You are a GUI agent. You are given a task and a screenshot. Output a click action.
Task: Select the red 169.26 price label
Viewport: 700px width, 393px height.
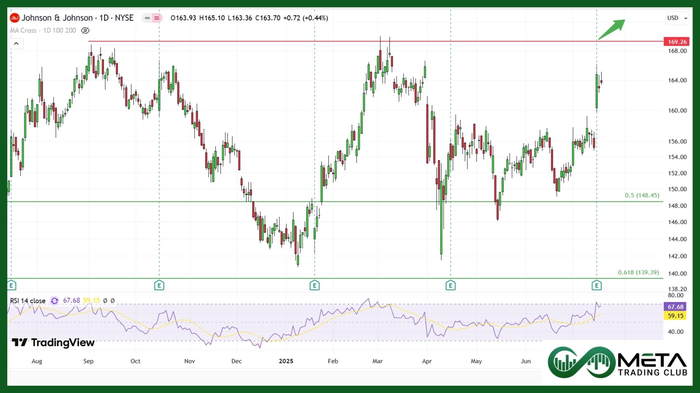[x=677, y=42]
